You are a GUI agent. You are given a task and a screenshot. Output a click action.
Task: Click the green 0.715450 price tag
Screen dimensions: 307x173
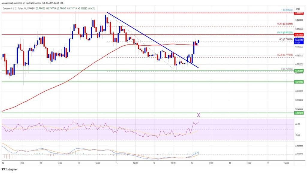click(299, 113)
